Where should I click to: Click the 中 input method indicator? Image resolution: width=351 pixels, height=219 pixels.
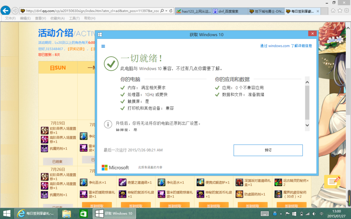point(322,214)
